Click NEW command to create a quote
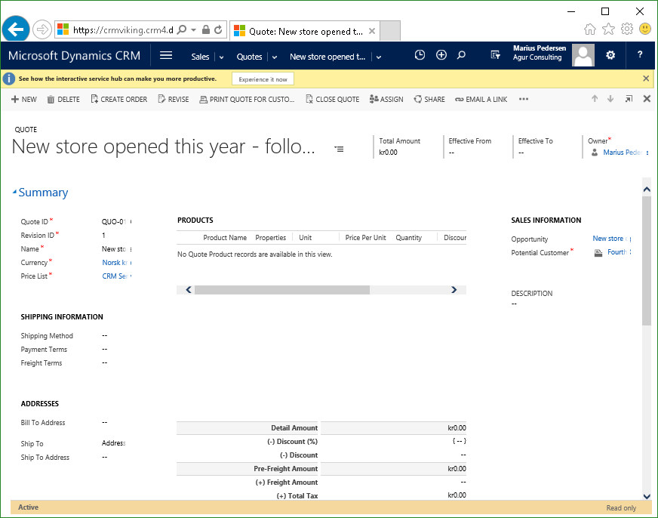 [24, 100]
